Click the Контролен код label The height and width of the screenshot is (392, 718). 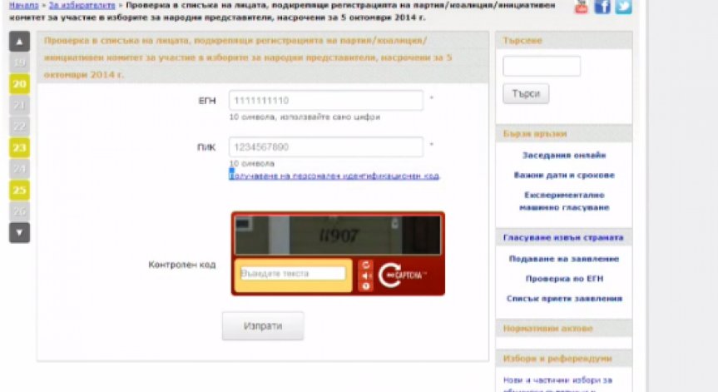[182, 264]
